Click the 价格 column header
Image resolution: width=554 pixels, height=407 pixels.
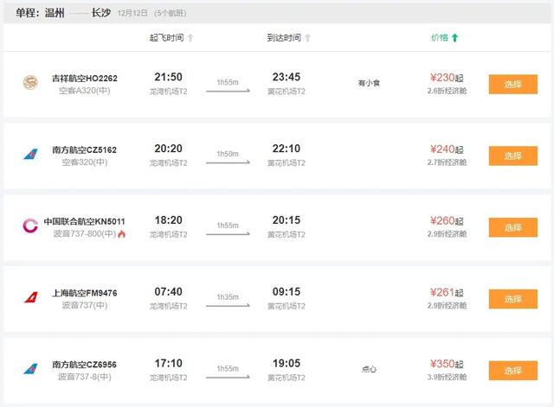point(440,37)
